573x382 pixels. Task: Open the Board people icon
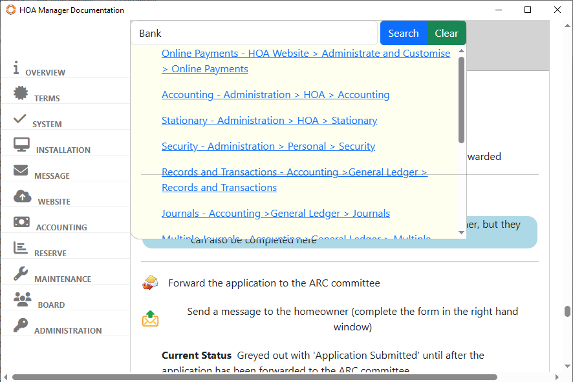click(x=22, y=299)
